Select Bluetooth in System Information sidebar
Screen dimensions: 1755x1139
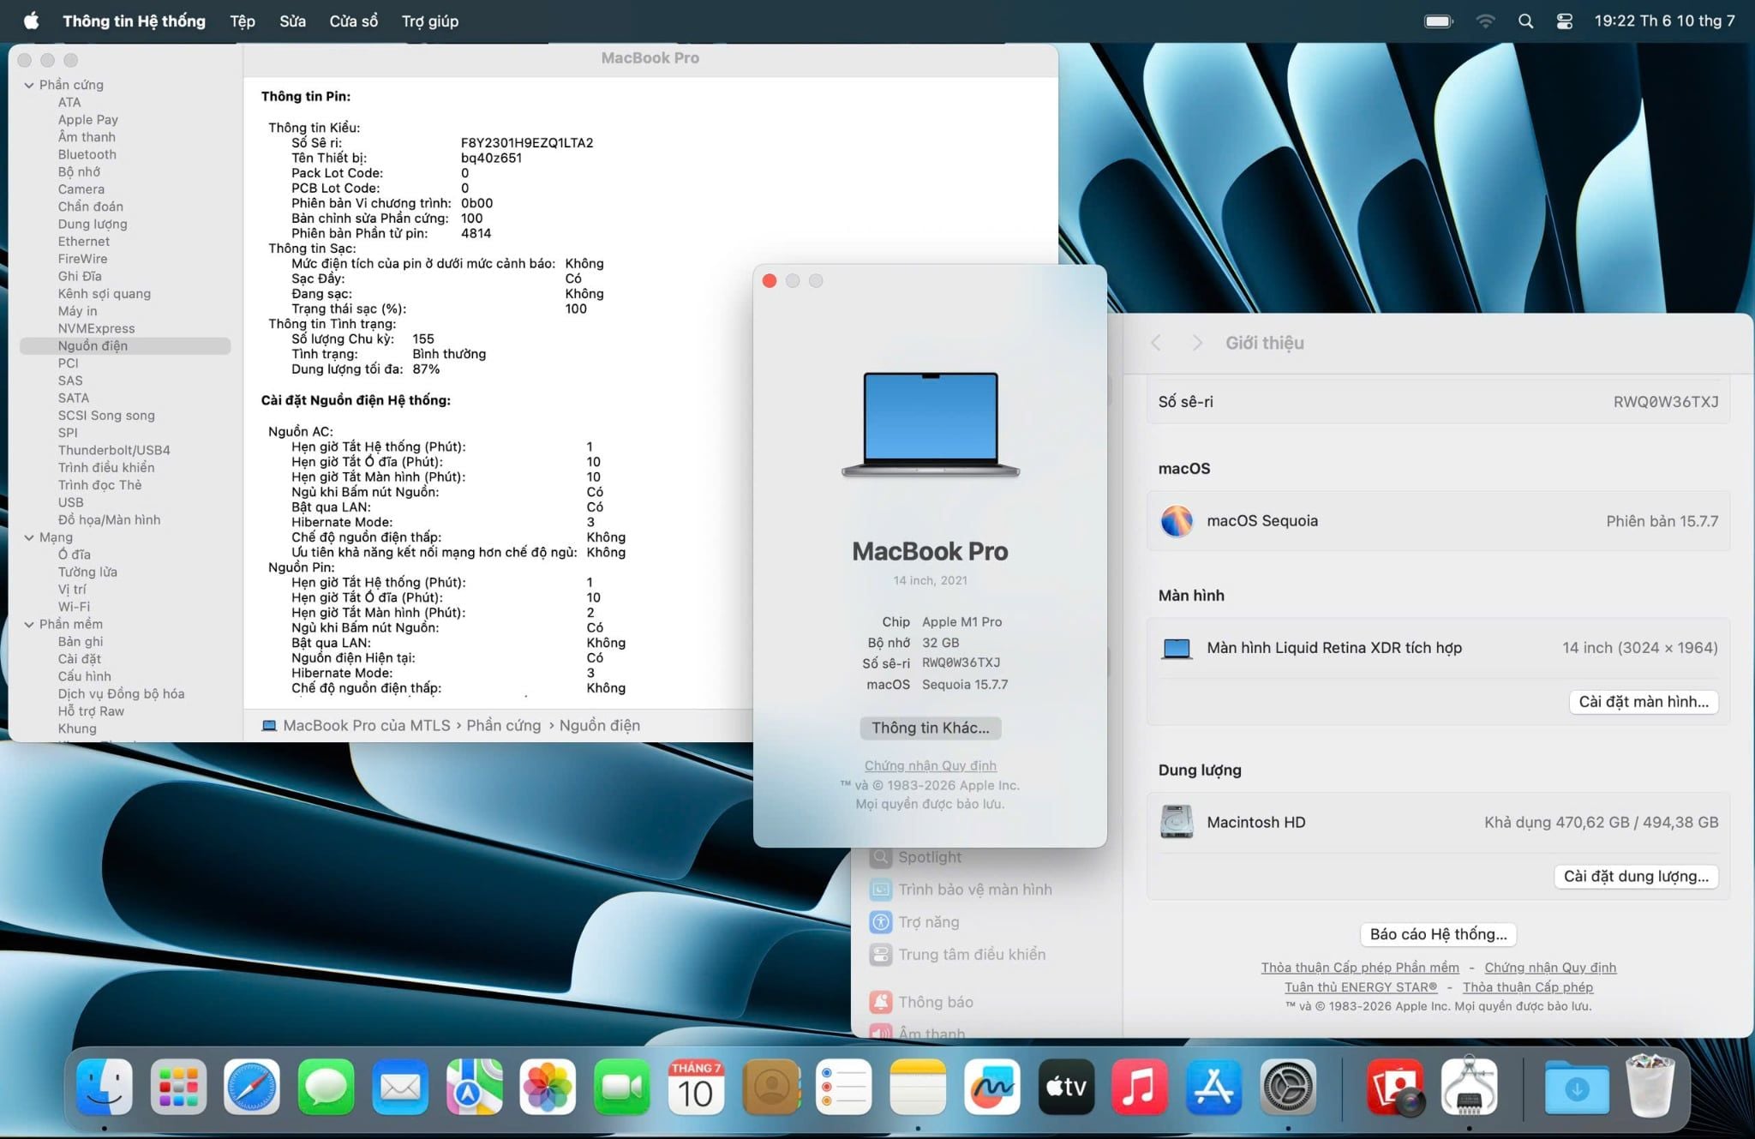(x=87, y=154)
